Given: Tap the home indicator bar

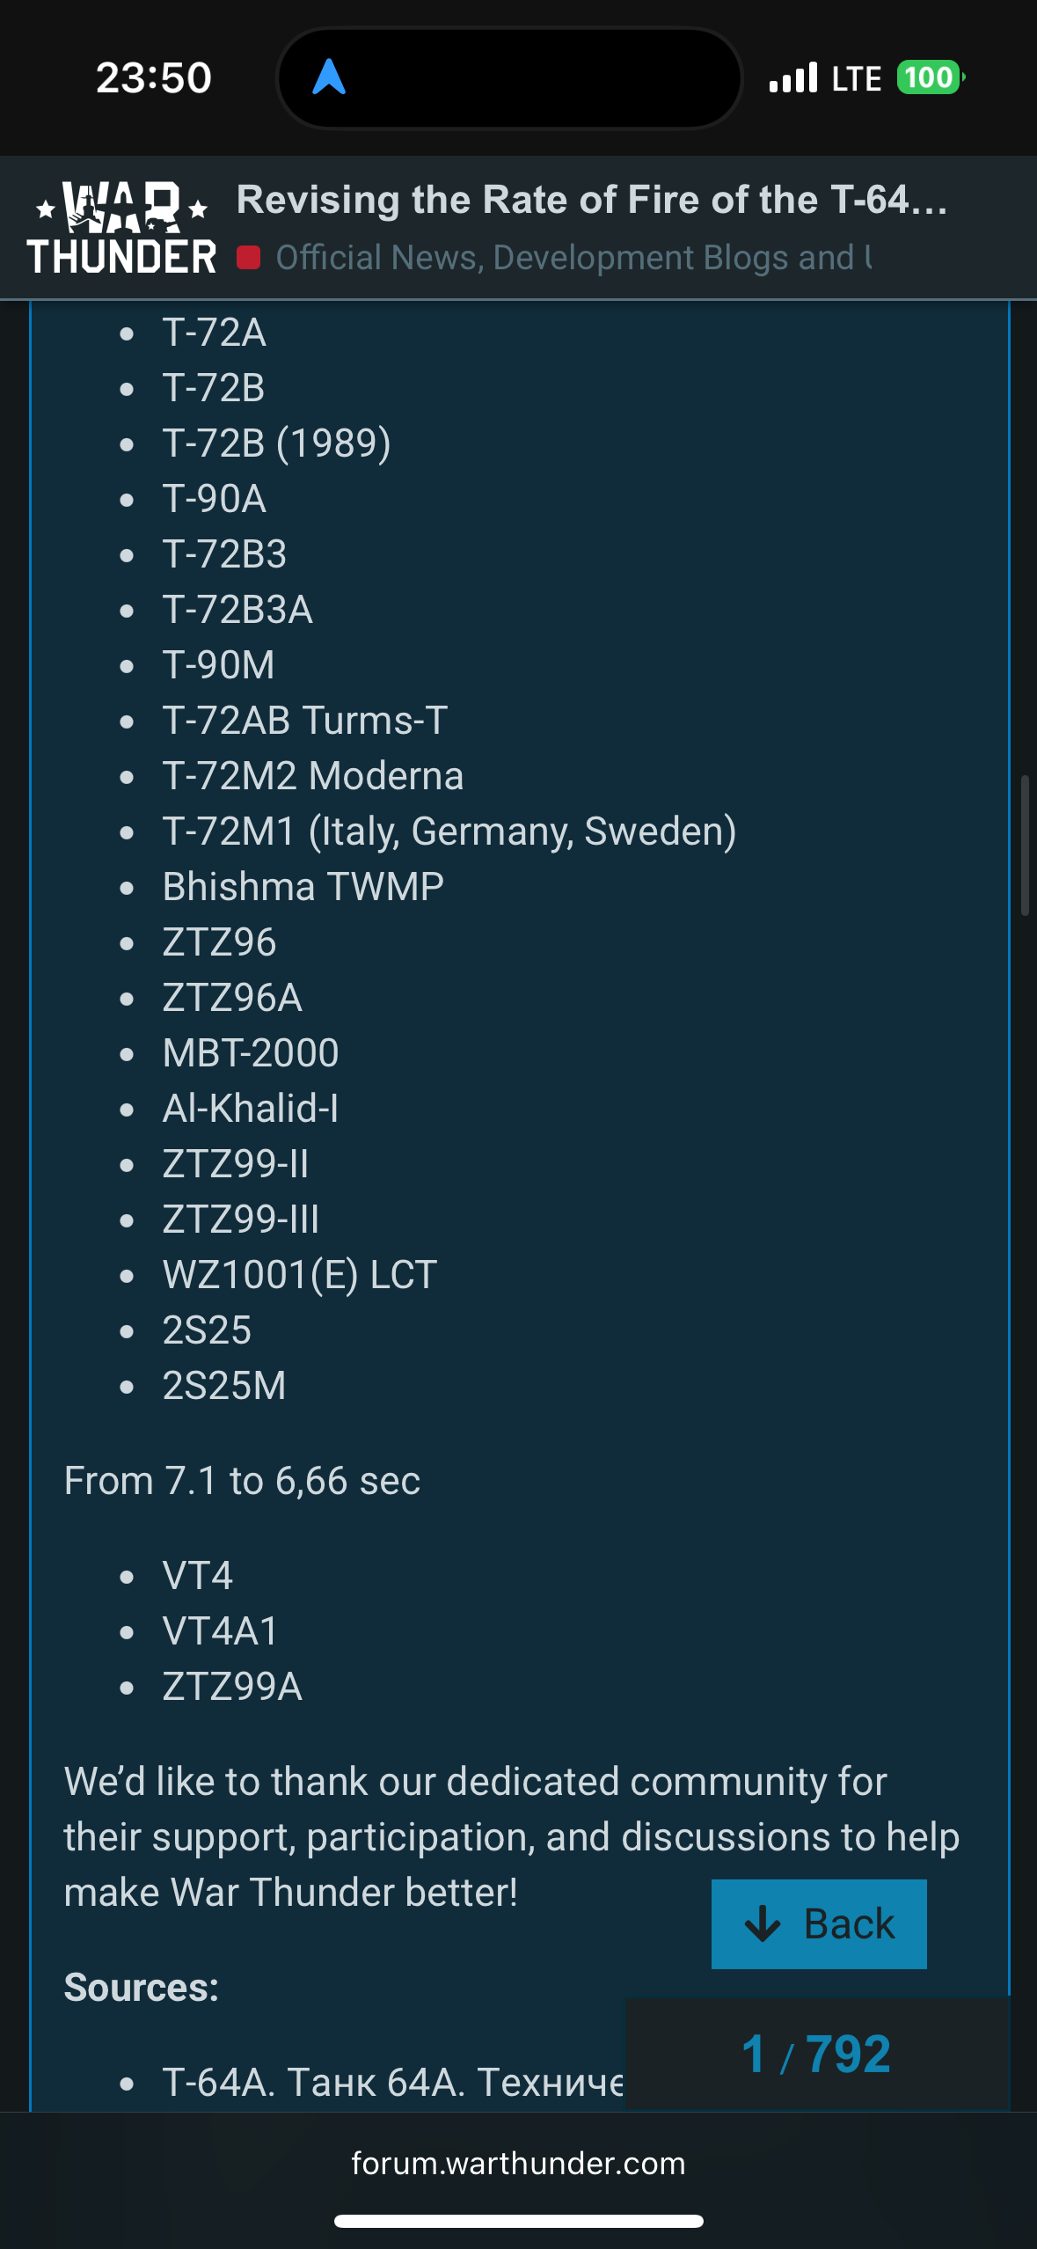Looking at the screenshot, I should pos(518,2221).
